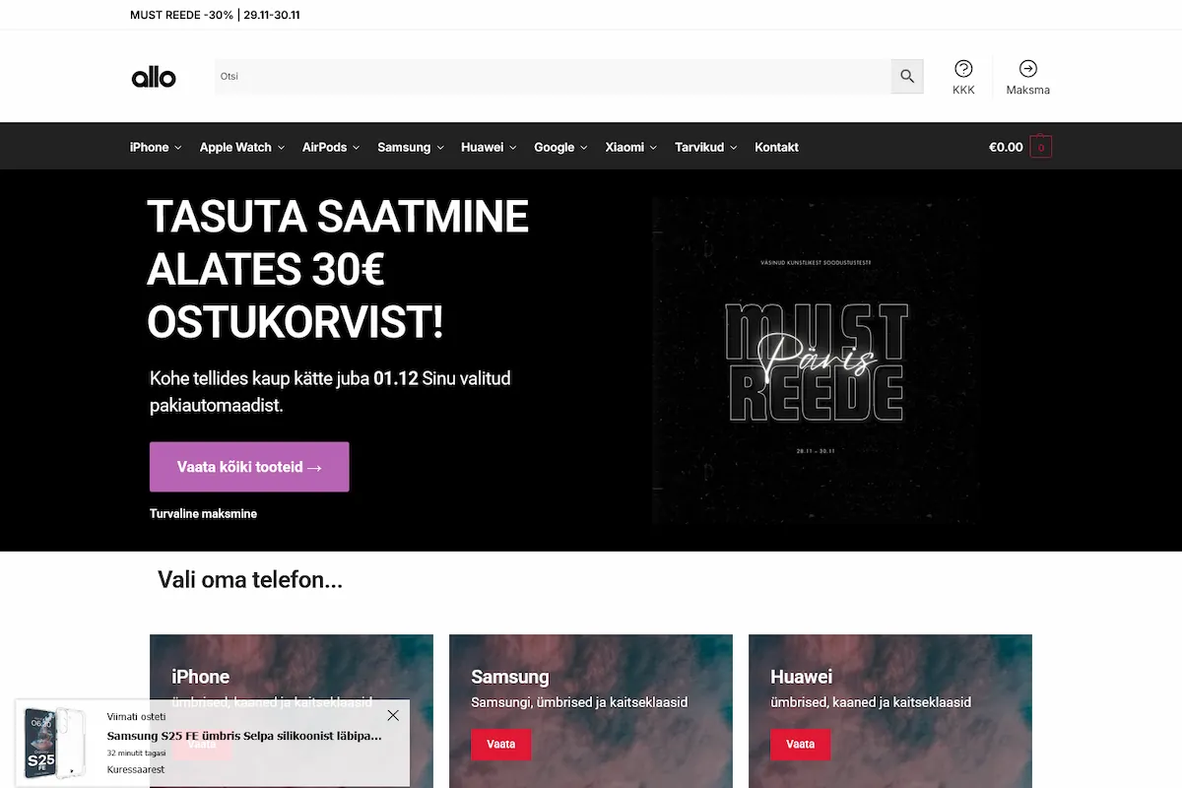Click Vaata button on Huawei card
Image resolution: width=1182 pixels, height=788 pixels.
pos(801,744)
